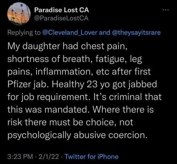Click the 'Pfizer jab' text

click(28, 84)
